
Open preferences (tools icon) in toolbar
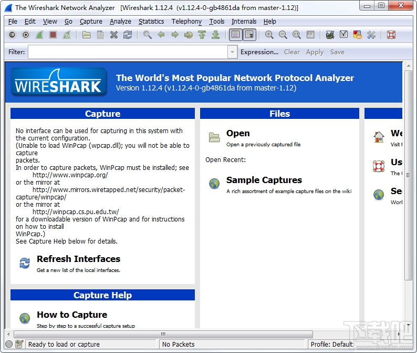(371, 35)
